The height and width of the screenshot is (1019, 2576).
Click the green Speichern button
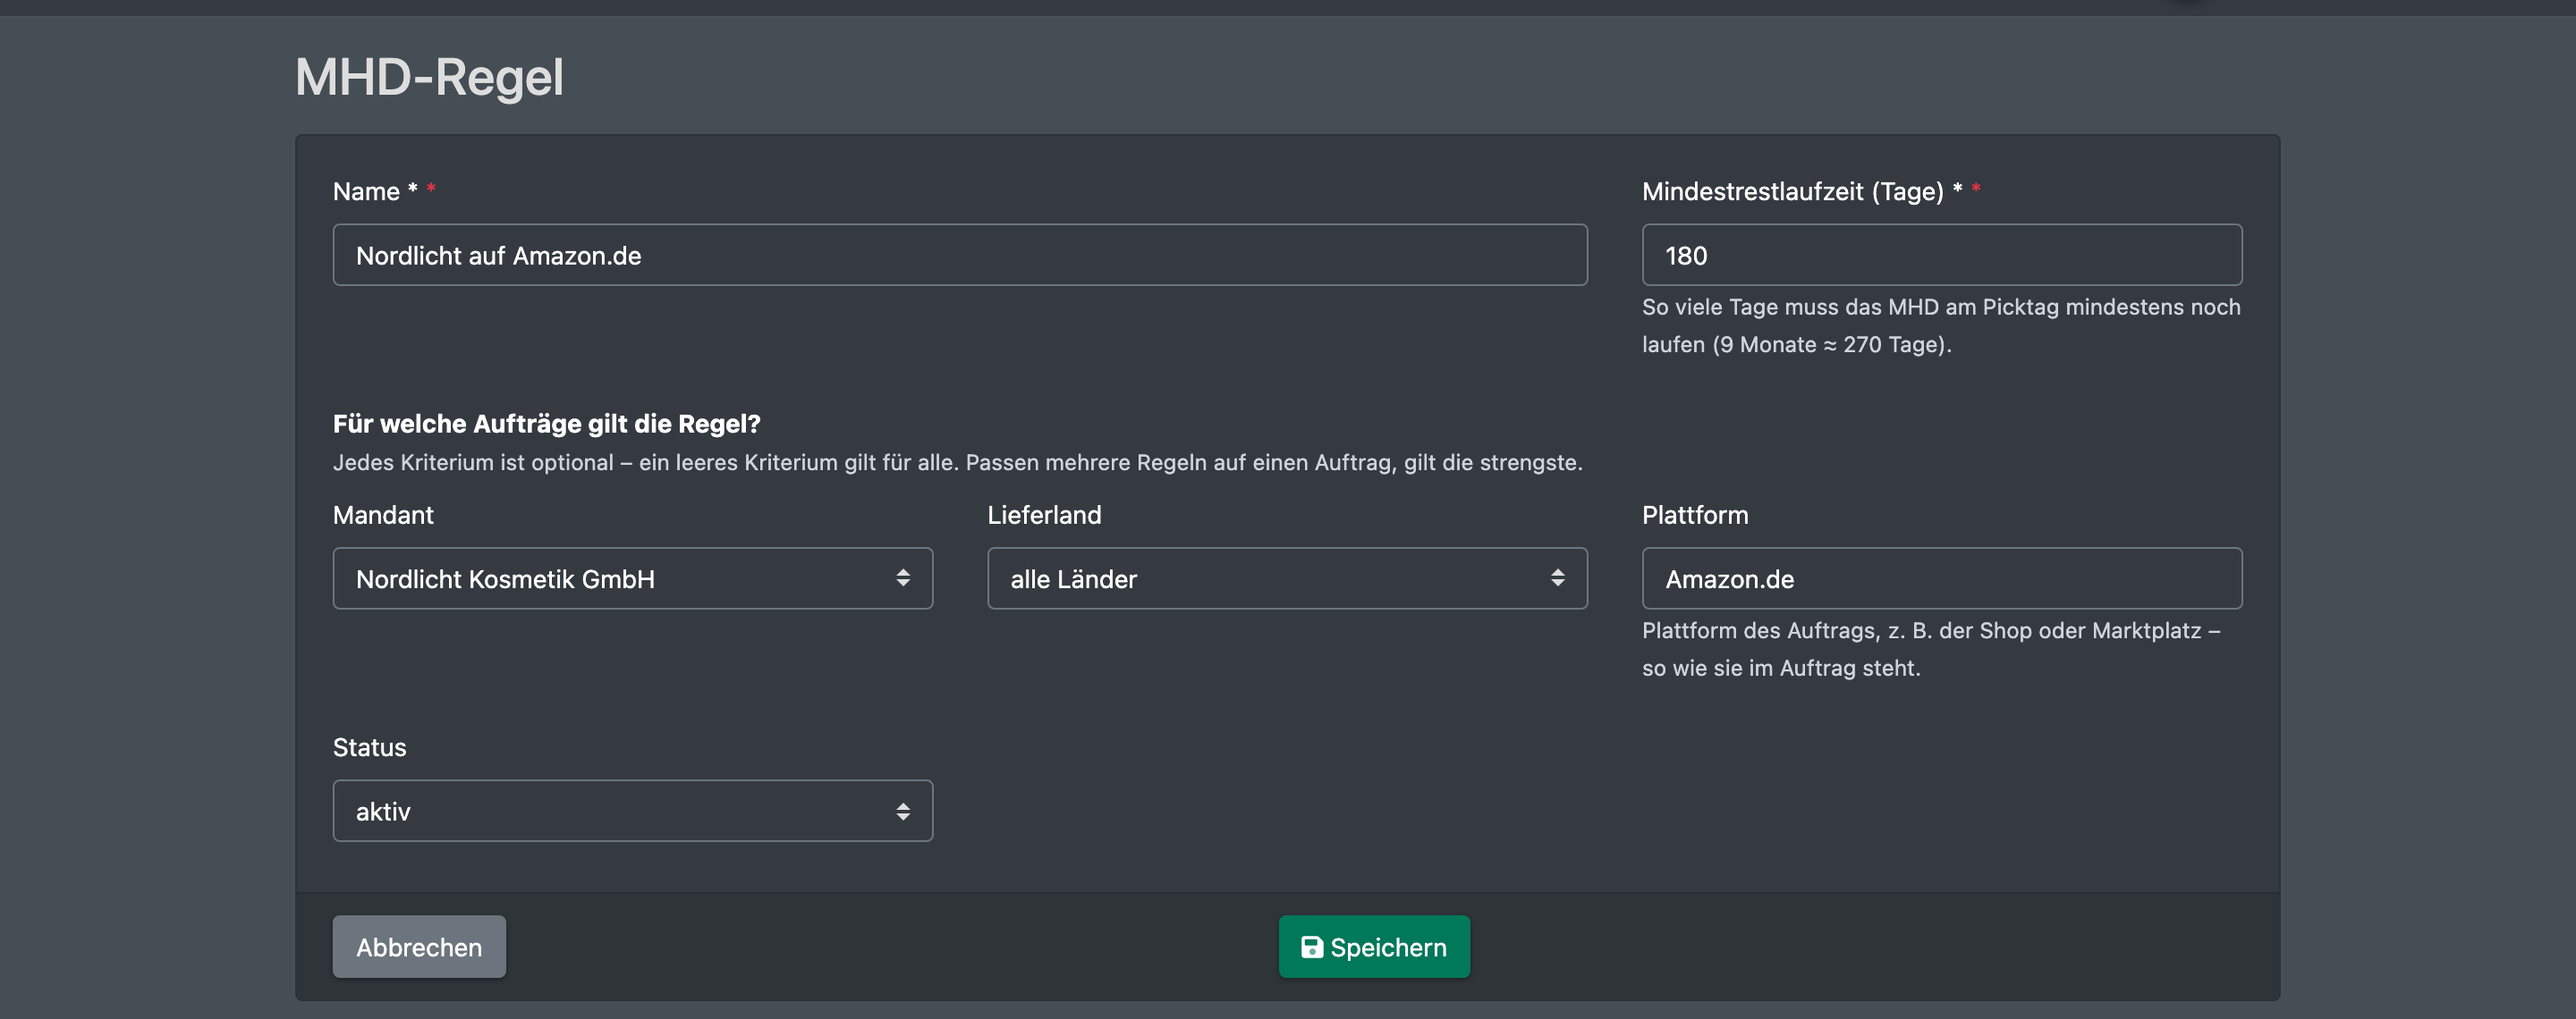tap(1374, 947)
